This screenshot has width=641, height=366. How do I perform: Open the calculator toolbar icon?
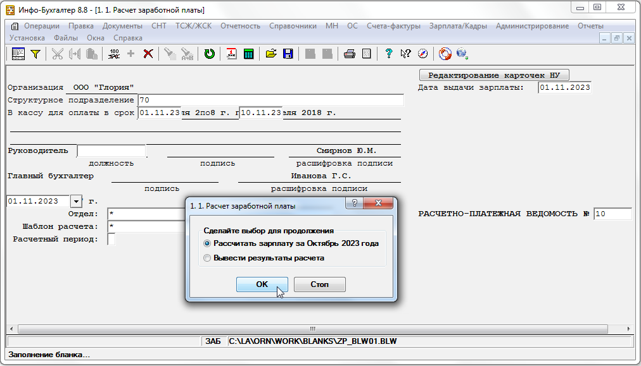point(249,54)
